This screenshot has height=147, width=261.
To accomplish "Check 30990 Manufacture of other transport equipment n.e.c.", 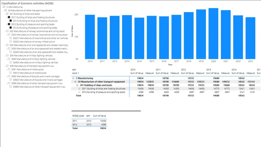I will click(x=11, y=87).
